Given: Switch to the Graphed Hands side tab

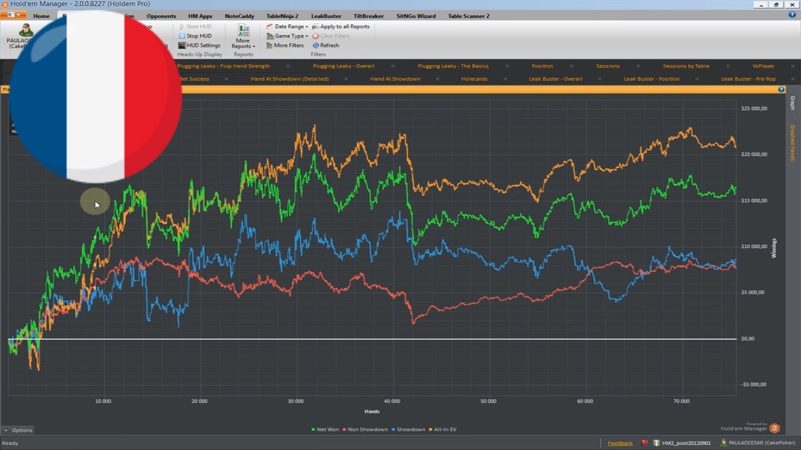Looking at the screenshot, I should (x=792, y=142).
